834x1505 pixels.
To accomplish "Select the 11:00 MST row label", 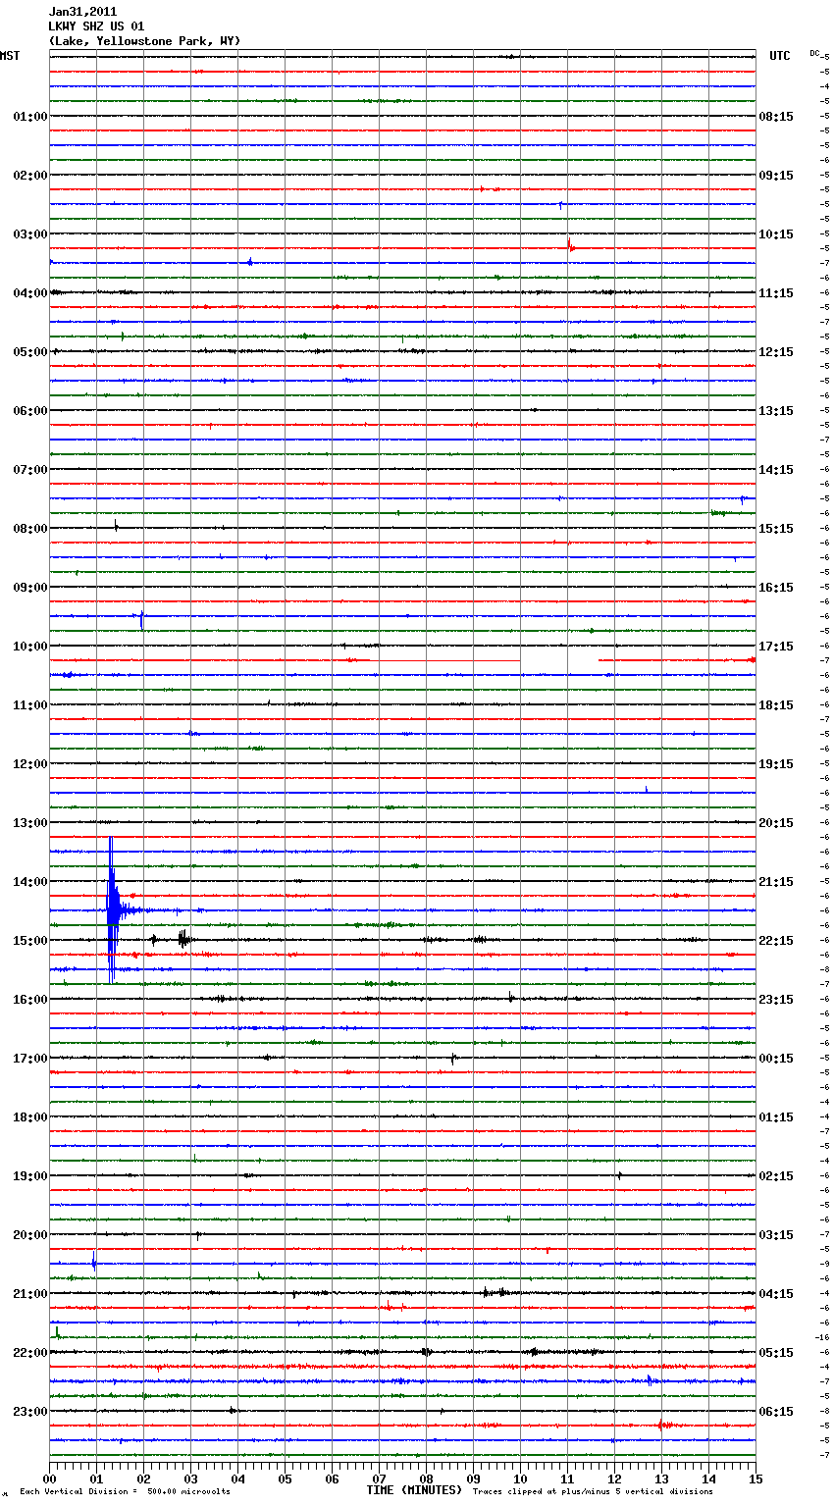I will 30,705.
